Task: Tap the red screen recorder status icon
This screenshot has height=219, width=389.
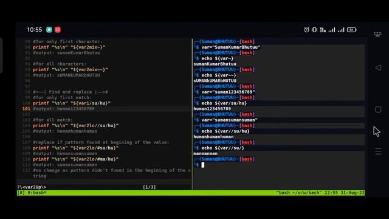Action: [x=58, y=30]
